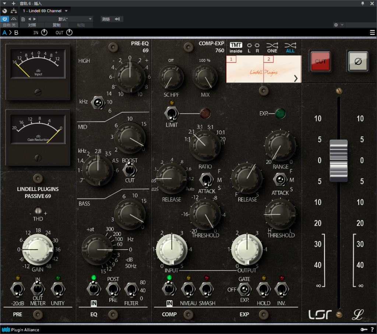Click the THD trim screw
Image resolution: width=377 pixels, height=334 pixels.
[38, 210]
